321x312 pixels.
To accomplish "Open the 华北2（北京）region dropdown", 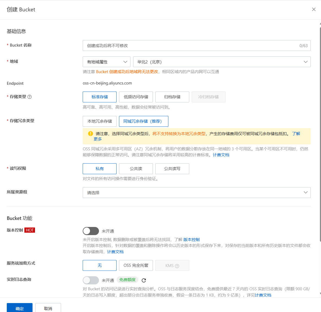I will [222, 62].
